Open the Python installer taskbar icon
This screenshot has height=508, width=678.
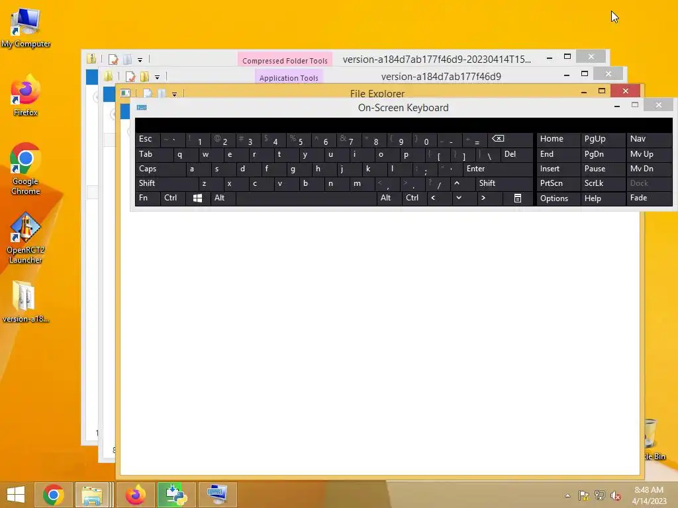pyautogui.click(x=176, y=495)
